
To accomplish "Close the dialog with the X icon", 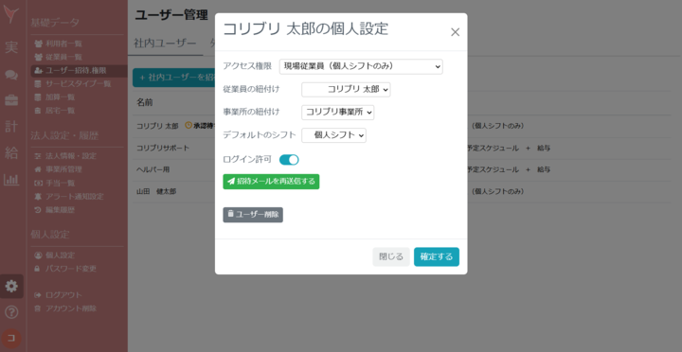I will 455,32.
